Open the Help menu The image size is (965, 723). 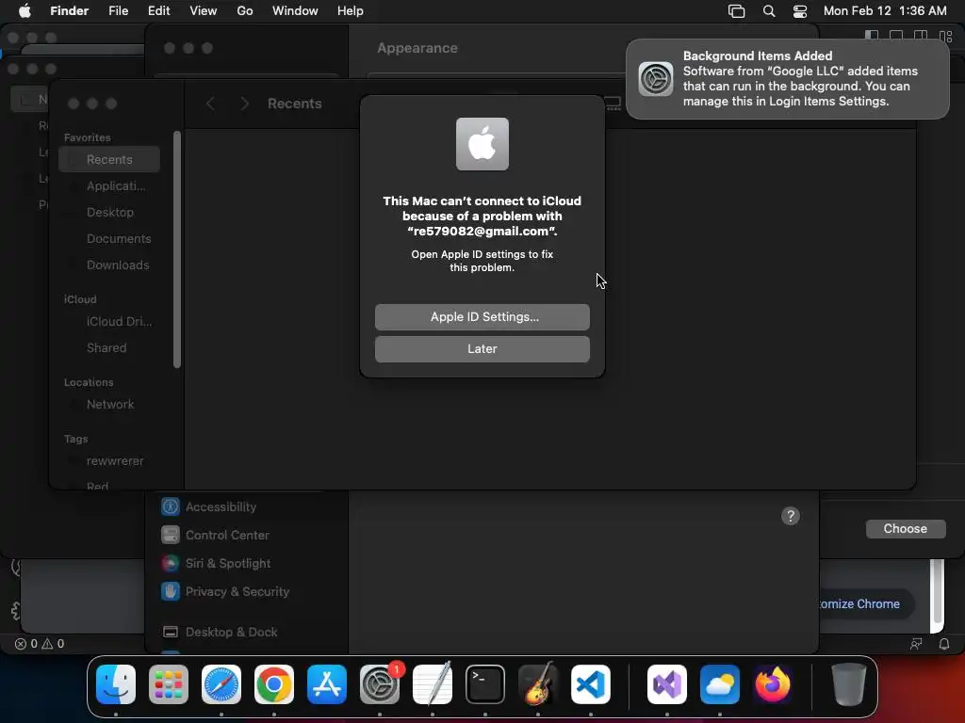pos(351,10)
